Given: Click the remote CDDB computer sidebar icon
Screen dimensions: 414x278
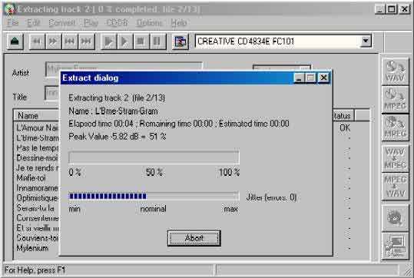Looking at the screenshot, I should (x=395, y=247).
